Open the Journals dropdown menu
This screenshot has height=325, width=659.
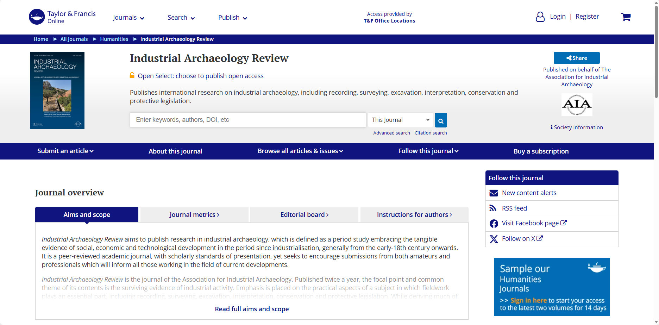[x=128, y=18]
